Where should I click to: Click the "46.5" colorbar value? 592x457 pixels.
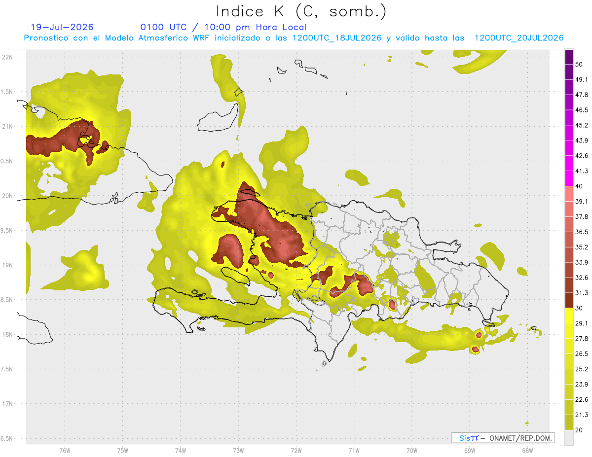tap(582, 110)
